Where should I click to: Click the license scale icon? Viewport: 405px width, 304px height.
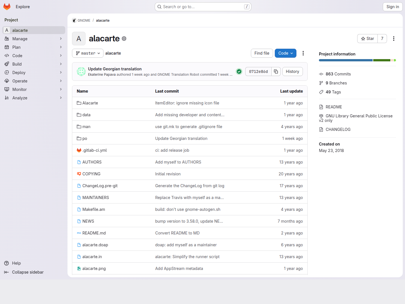pos(321,116)
